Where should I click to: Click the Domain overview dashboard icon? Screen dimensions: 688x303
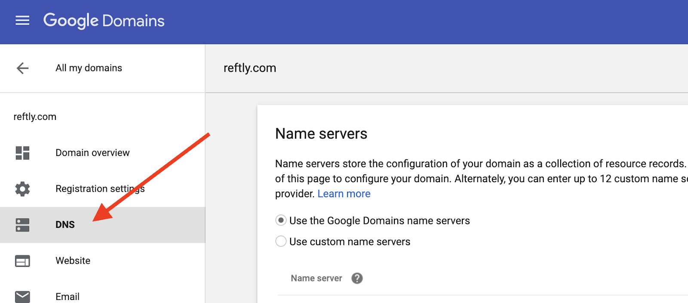click(x=22, y=153)
